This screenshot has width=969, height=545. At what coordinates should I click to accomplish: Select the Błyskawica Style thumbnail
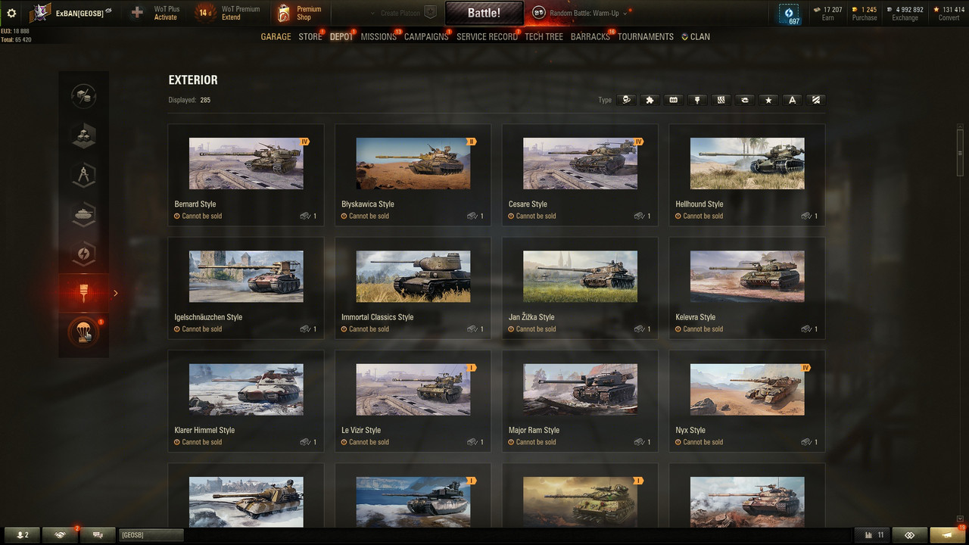[413, 163]
